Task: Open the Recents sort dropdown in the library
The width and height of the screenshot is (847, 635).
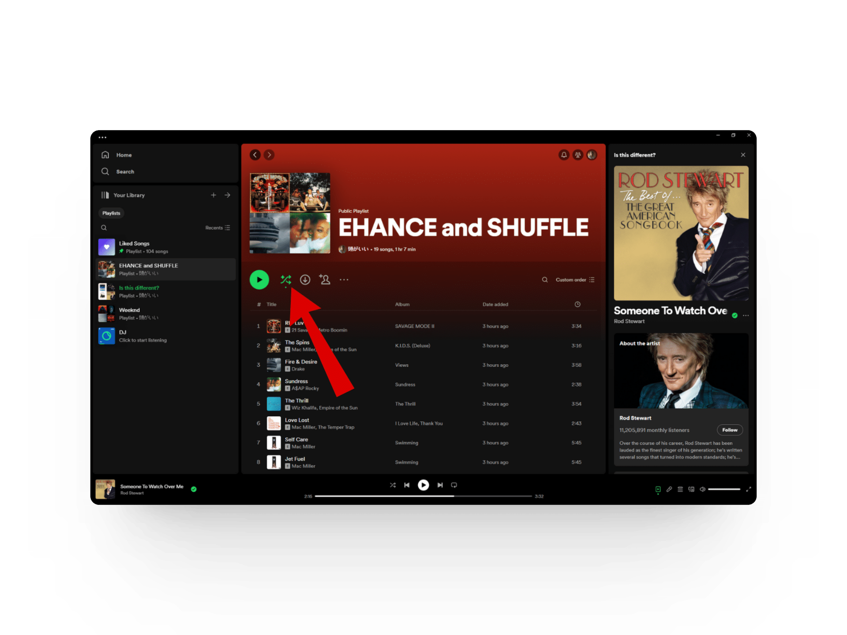Action: (x=217, y=228)
